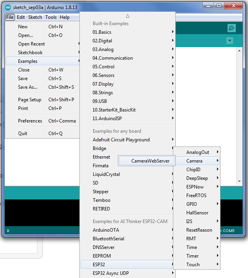The width and height of the screenshot is (248, 278).
Task: Expand 07.Display examples
Action: 128,84
